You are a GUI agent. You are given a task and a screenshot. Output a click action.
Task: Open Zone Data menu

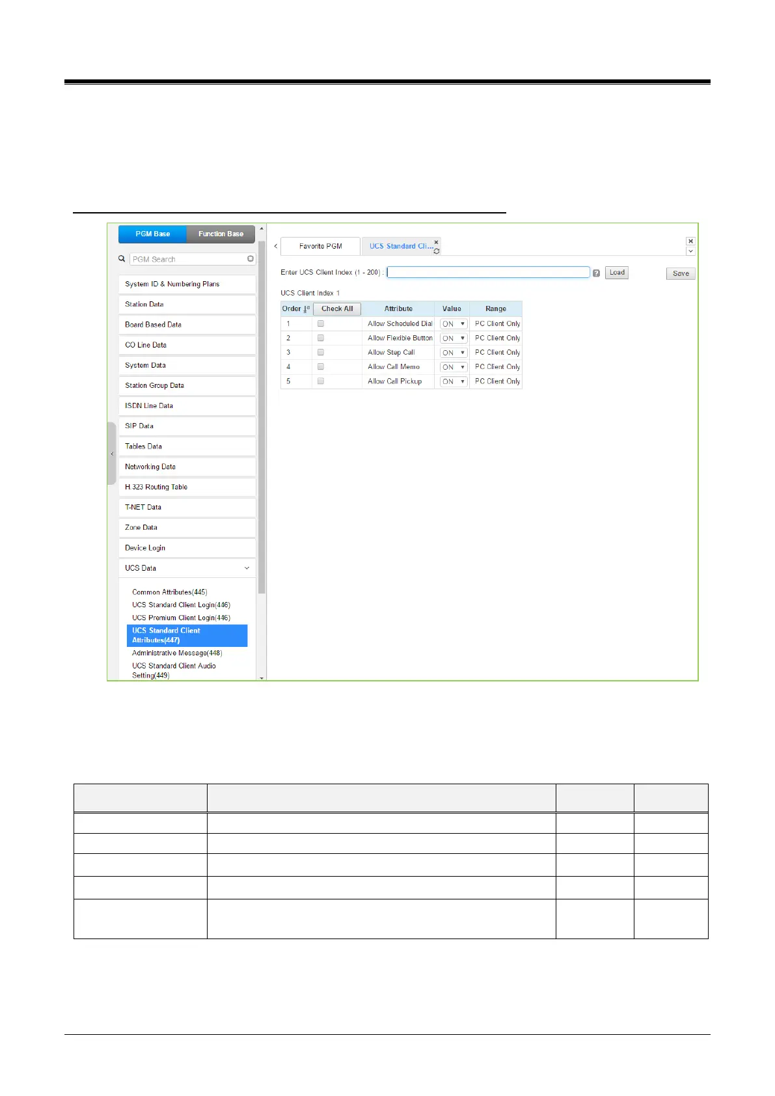[187, 527]
